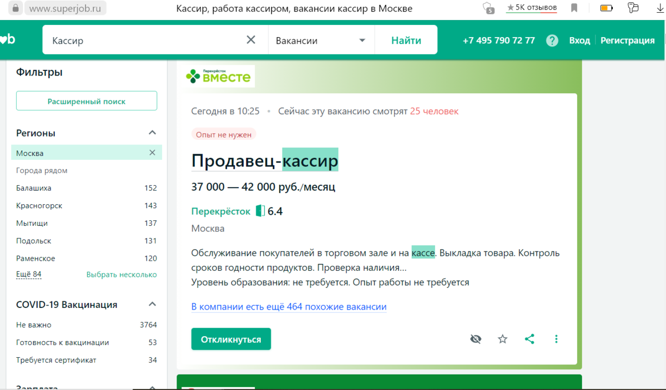Click the company rating door icon next to 6.4
Image resolution: width=666 pixels, height=390 pixels.
pyautogui.click(x=260, y=211)
